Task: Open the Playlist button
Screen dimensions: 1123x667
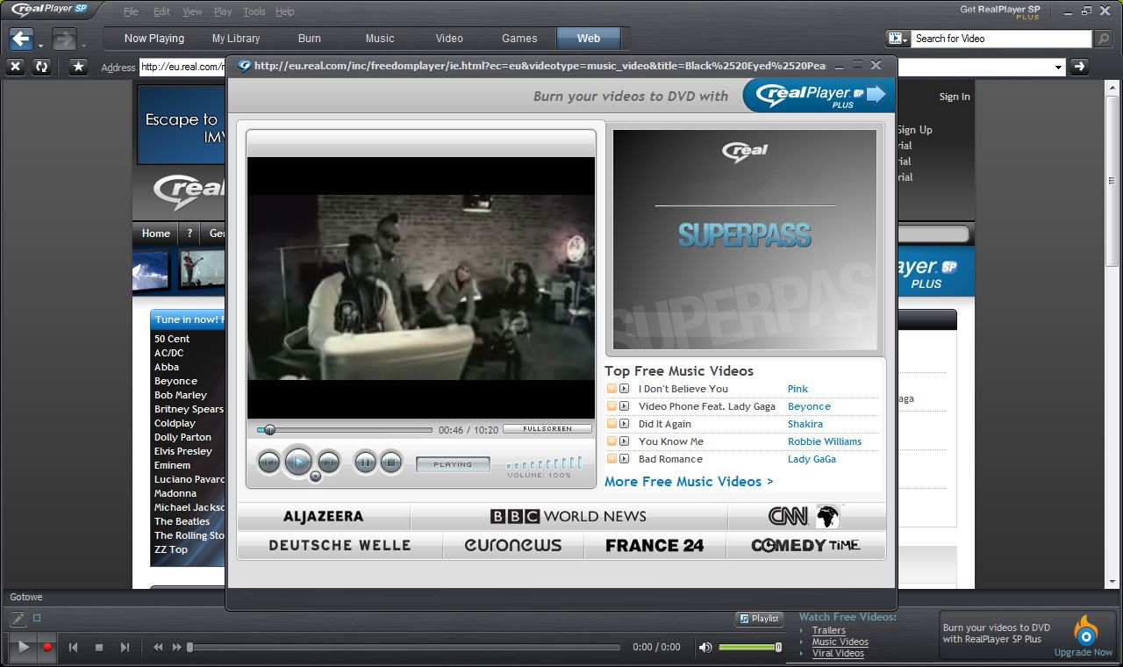Action: coord(760,619)
